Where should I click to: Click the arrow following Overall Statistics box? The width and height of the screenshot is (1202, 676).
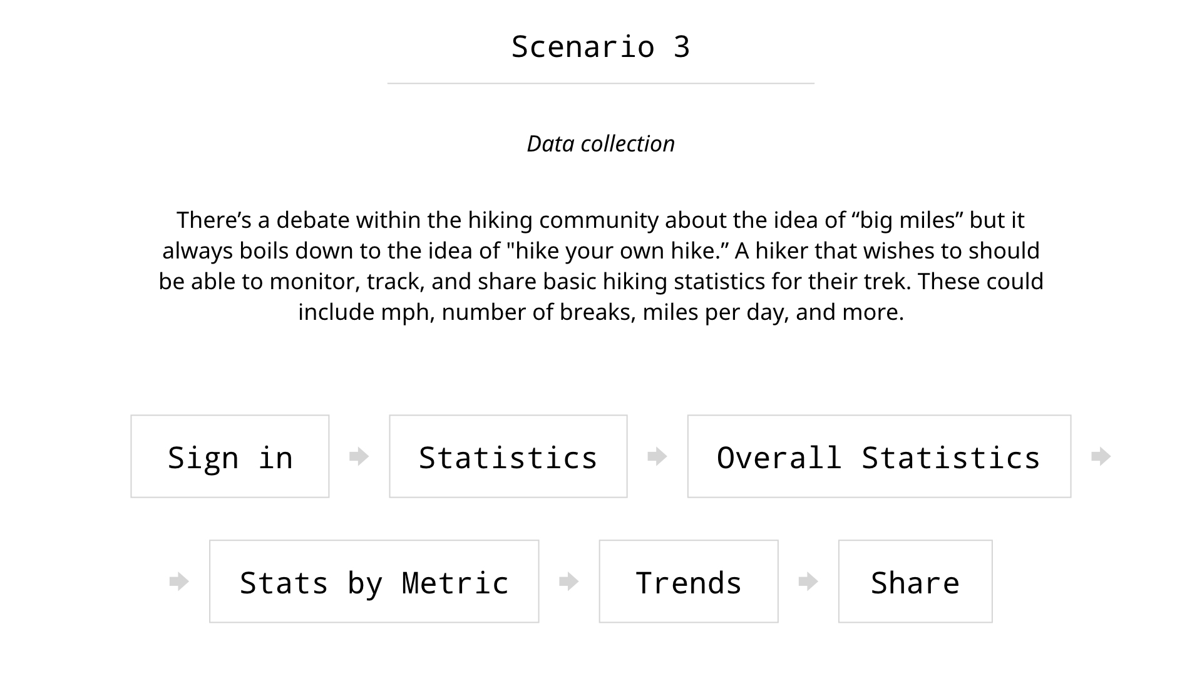[x=1101, y=456]
